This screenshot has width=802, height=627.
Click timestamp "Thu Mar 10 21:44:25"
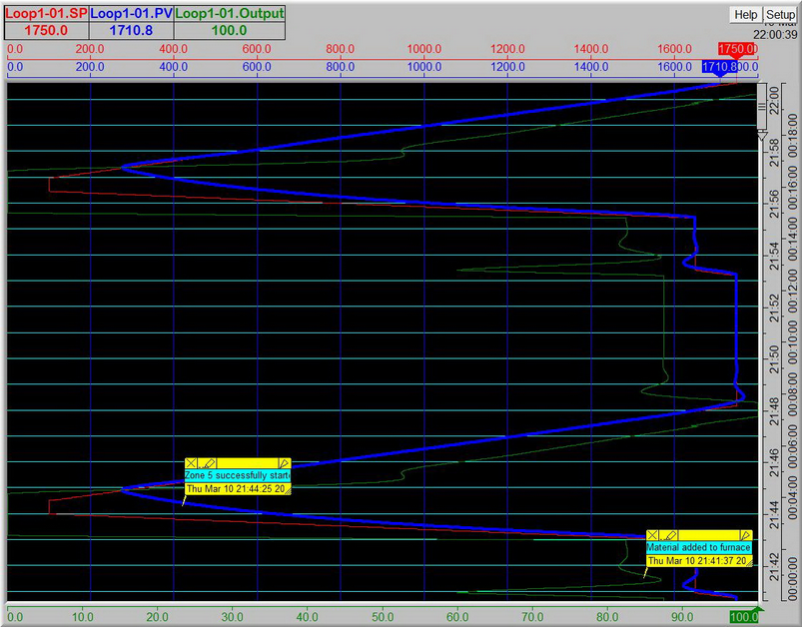tap(235, 488)
